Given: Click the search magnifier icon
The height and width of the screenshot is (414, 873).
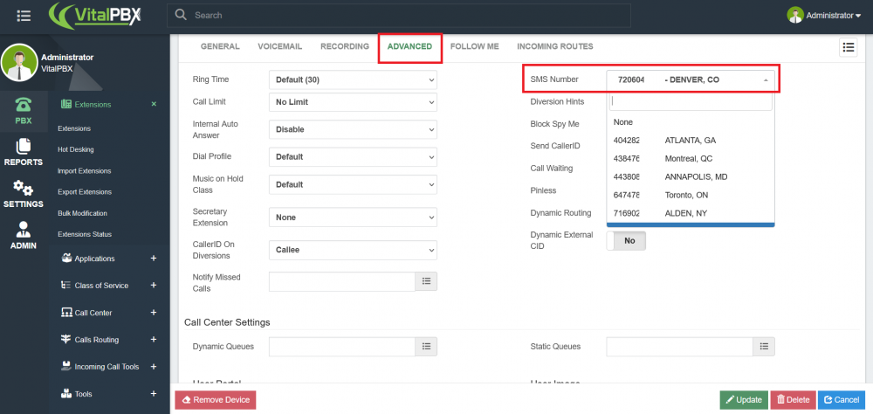Looking at the screenshot, I should [181, 15].
